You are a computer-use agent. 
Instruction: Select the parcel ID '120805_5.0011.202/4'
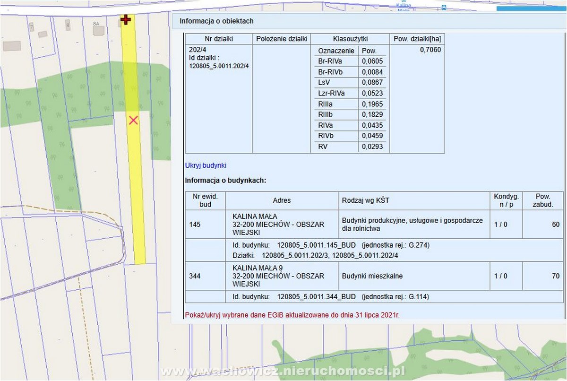(x=219, y=66)
